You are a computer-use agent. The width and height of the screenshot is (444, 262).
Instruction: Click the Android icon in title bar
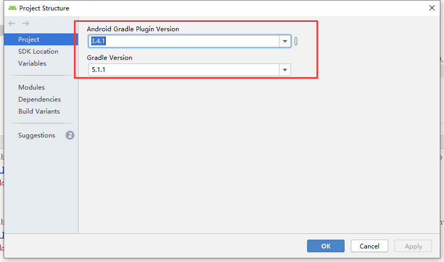(12, 8)
